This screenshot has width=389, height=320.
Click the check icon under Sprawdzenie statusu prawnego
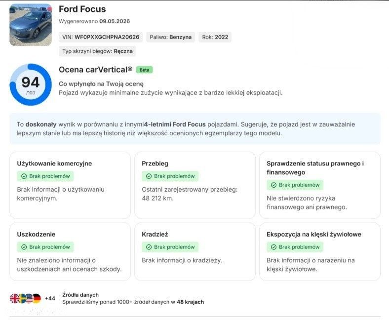tap(273, 185)
